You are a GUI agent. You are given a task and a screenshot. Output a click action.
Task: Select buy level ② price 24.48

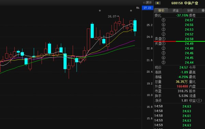tap(189, 48)
